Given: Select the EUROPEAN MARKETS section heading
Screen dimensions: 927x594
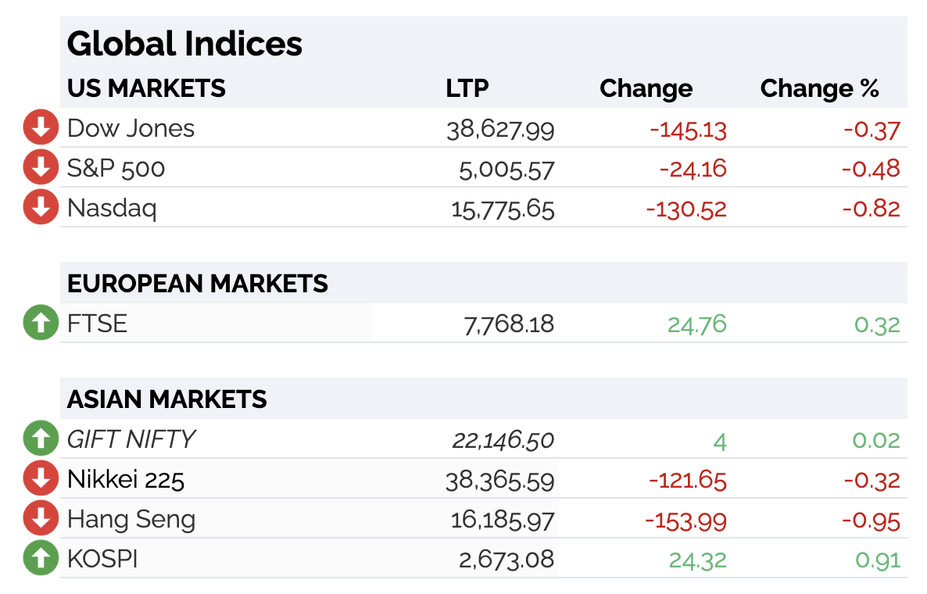Looking at the screenshot, I should pos(198,284).
